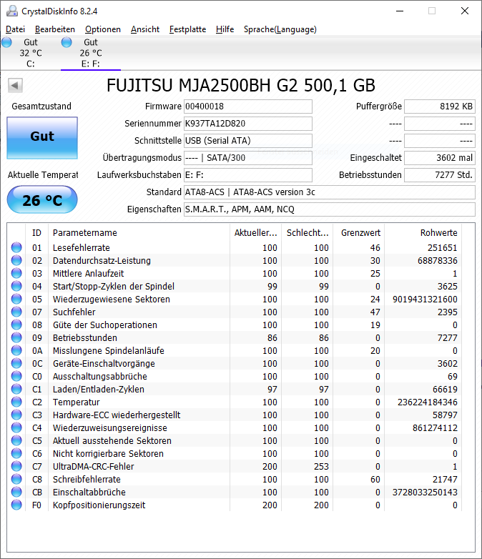Image resolution: width=482 pixels, height=559 pixels.
Task: Close the CrystalDiskInfo window
Action: [x=465, y=11]
